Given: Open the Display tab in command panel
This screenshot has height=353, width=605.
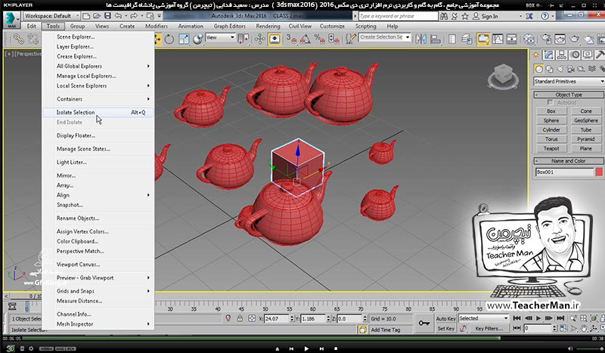Looking at the screenshot, I should coord(588,54).
